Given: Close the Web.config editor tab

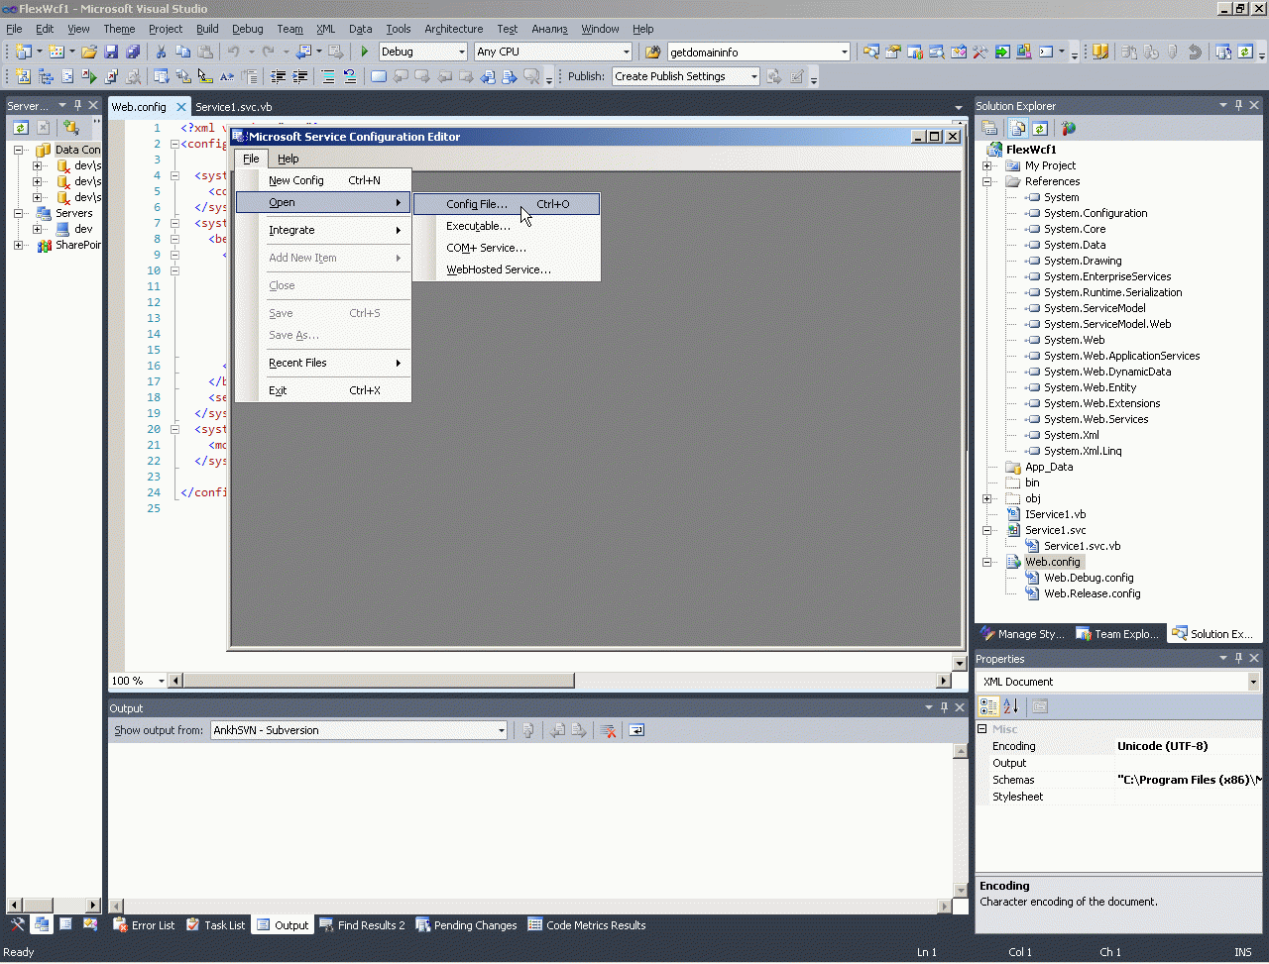Looking at the screenshot, I should 181,107.
